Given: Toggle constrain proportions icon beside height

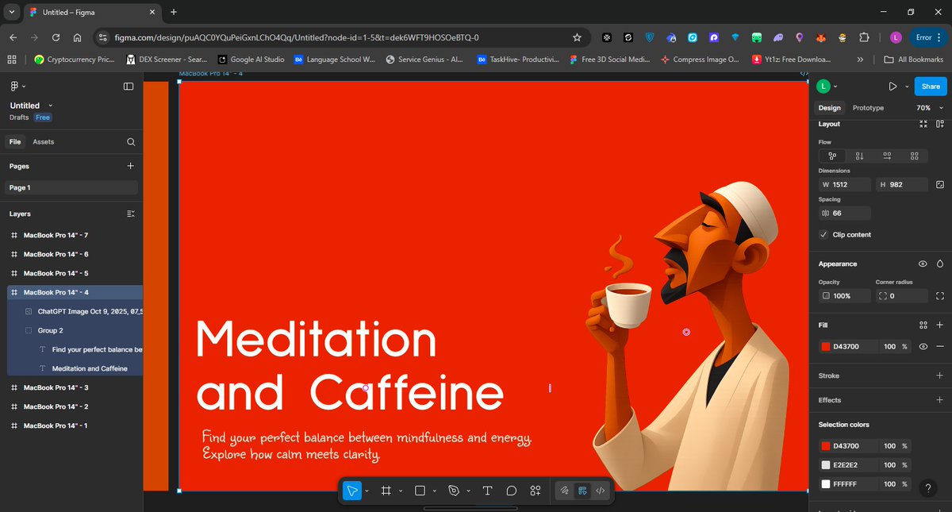Looking at the screenshot, I should pos(940,184).
